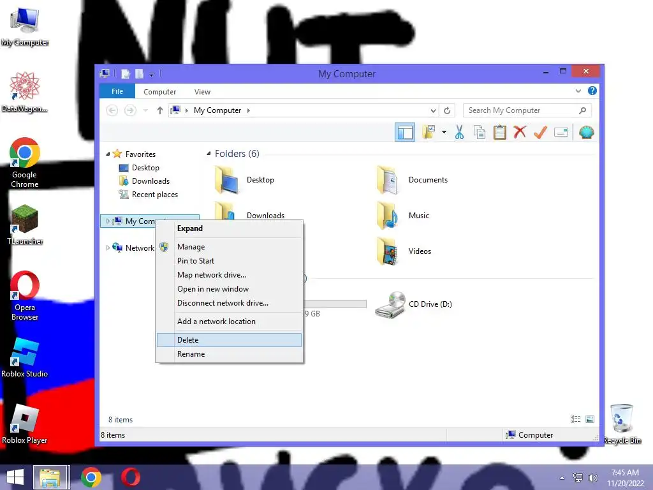Click the Windows Start button
653x490 pixels.
tap(15, 477)
